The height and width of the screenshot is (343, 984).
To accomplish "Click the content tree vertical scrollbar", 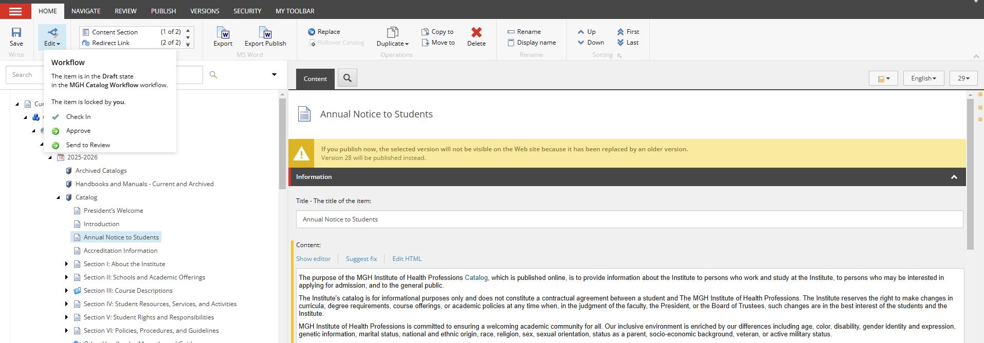I will pos(282,144).
